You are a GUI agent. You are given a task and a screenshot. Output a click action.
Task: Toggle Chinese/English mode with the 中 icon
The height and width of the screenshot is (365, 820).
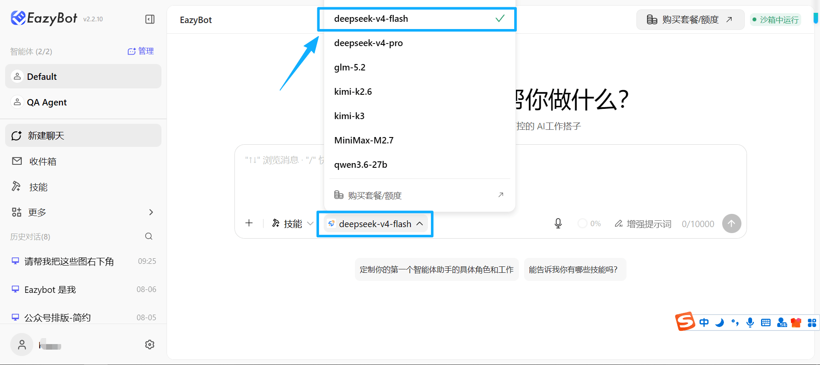point(704,323)
